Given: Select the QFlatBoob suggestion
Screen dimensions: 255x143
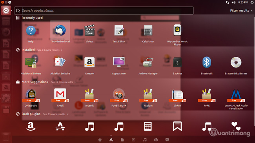Looking at the screenshot, I should tap(31, 95).
